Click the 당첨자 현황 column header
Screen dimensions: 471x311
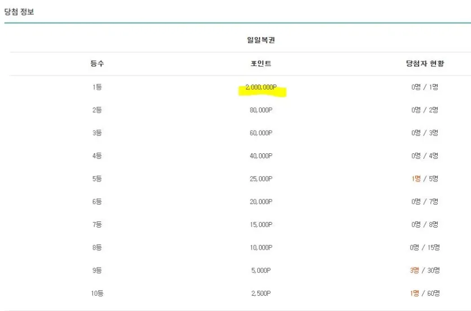425,63
